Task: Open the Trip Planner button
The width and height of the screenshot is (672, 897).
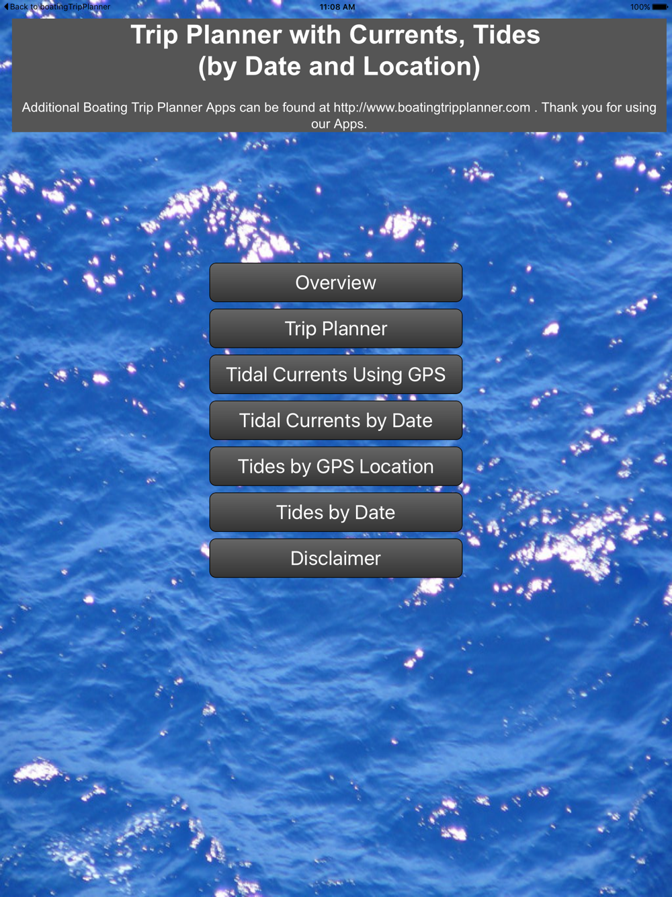Action: pos(336,328)
